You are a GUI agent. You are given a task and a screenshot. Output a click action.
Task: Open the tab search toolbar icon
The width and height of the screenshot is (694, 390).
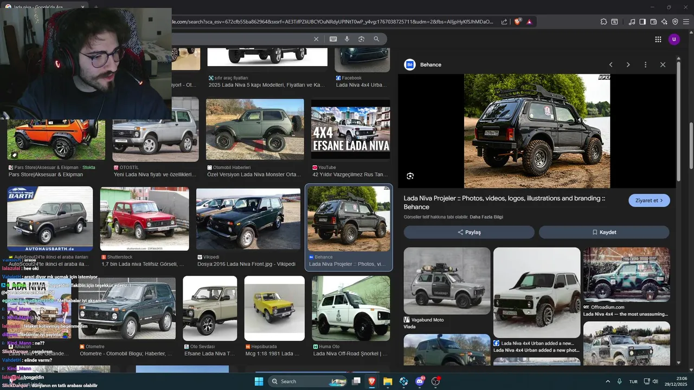[615, 22]
